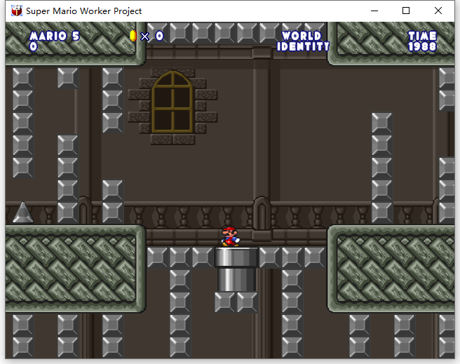Maximize the game window
Image resolution: width=460 pixels, height=364 pixels.
pyautogui.click(x=406, y=11)
